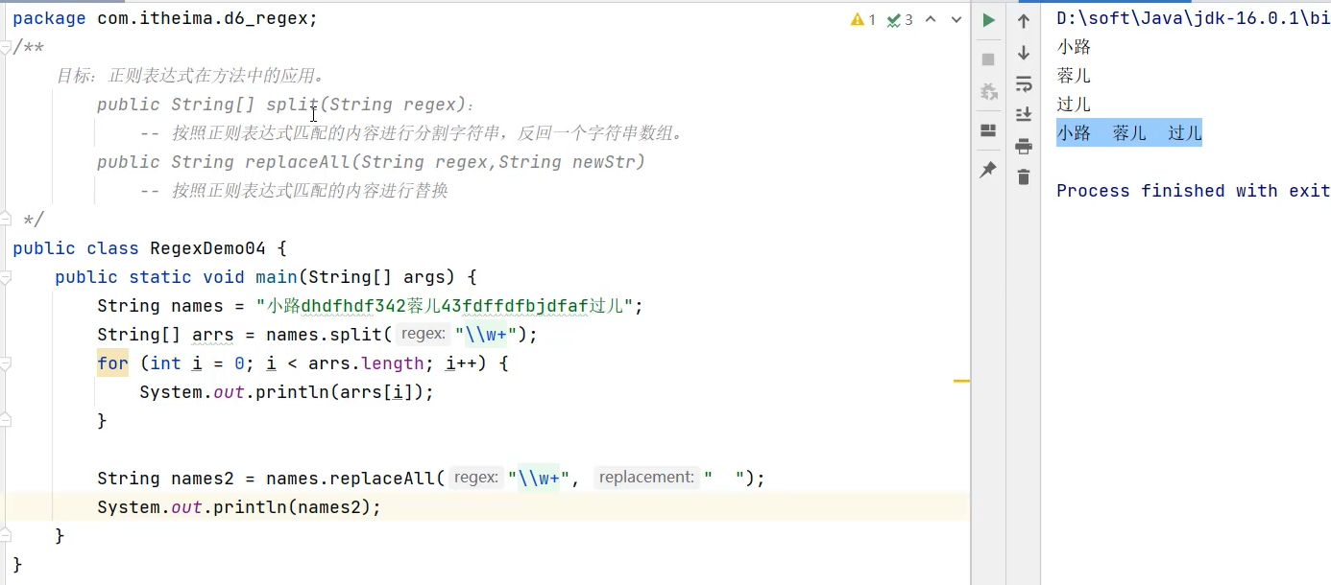
Task: Click the fold marker at the comment's closing */
Action: 7,220
